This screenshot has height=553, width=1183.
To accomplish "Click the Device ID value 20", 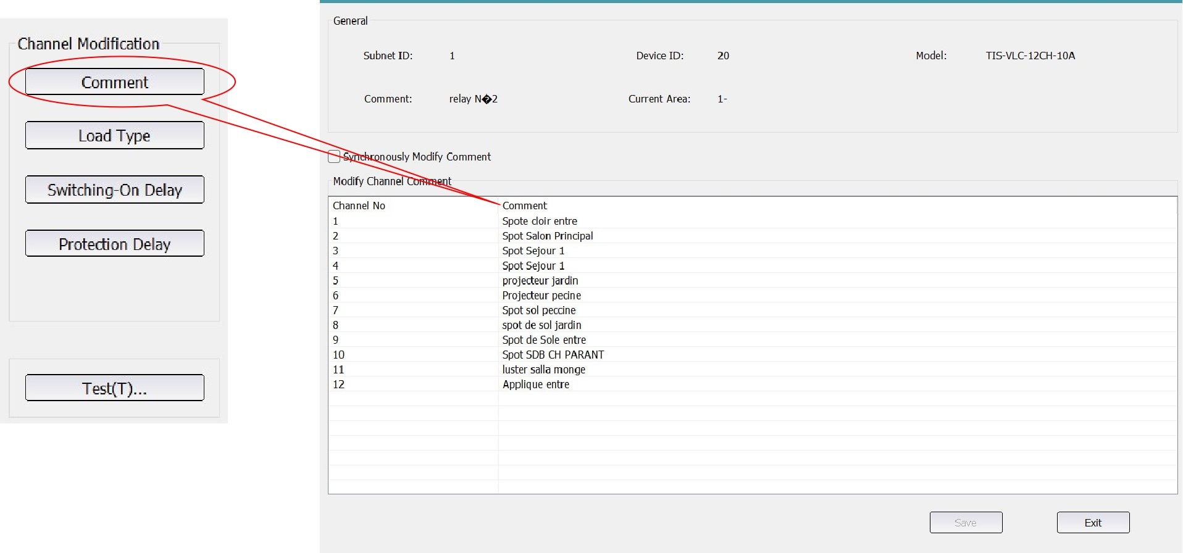I will coord(723,56).
